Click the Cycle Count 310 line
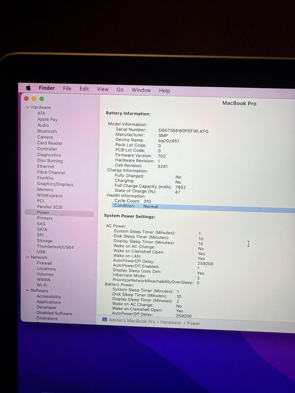This screenshot has width=295, height=393. pos(133,201)
